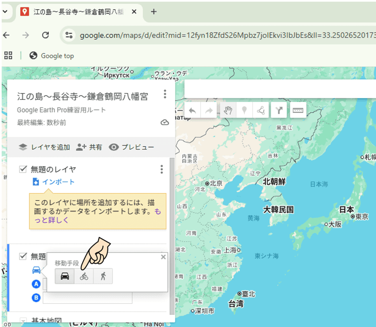
Task: Select the measure distance ruler tool
Action: pos(298,110)
